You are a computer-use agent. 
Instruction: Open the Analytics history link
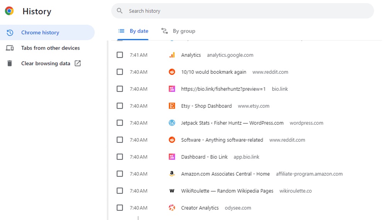(x=191, y=55)
